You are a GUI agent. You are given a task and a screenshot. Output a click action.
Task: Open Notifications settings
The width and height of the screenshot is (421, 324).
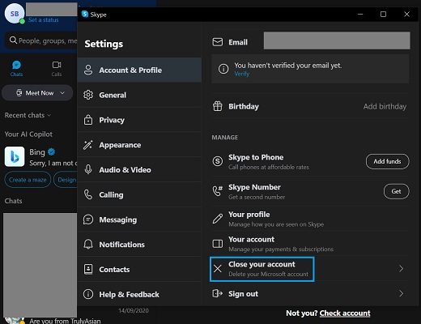point(139,245)
